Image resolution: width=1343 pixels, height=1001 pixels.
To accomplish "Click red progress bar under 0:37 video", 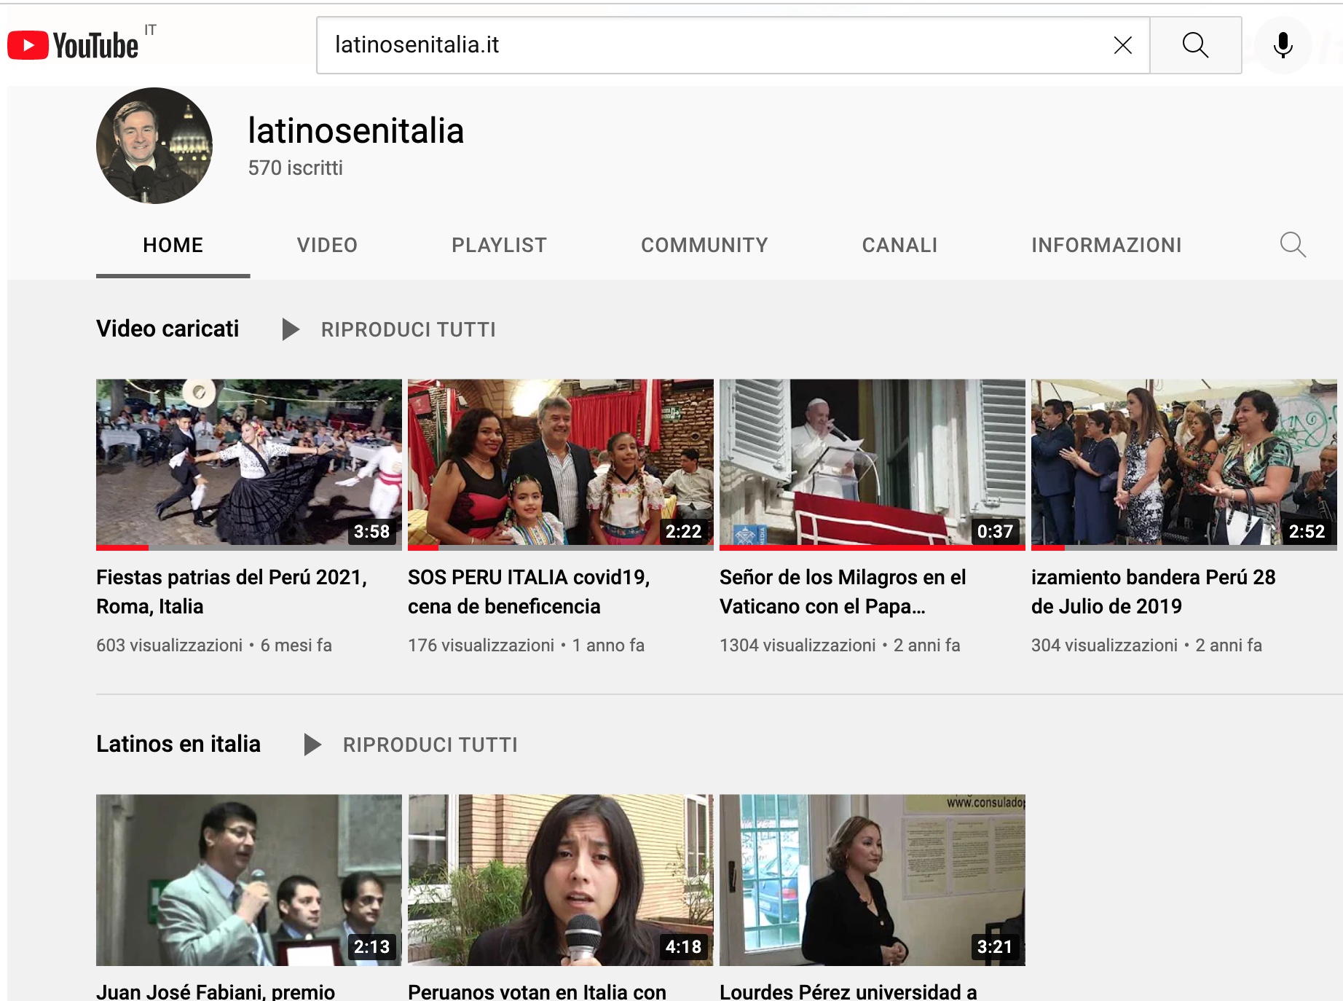I will coord(873,547).
